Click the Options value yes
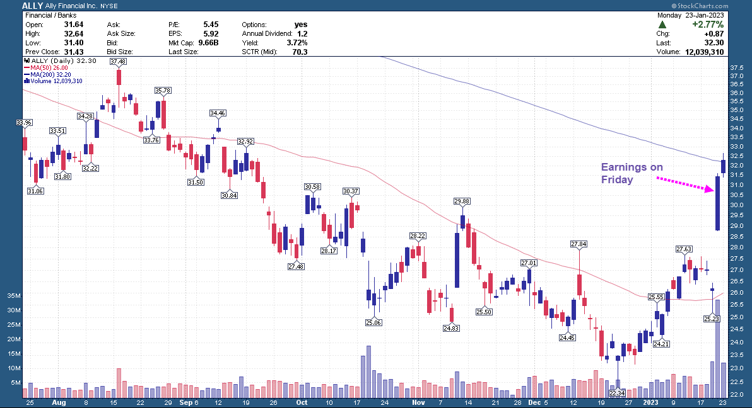 [301, 25]
